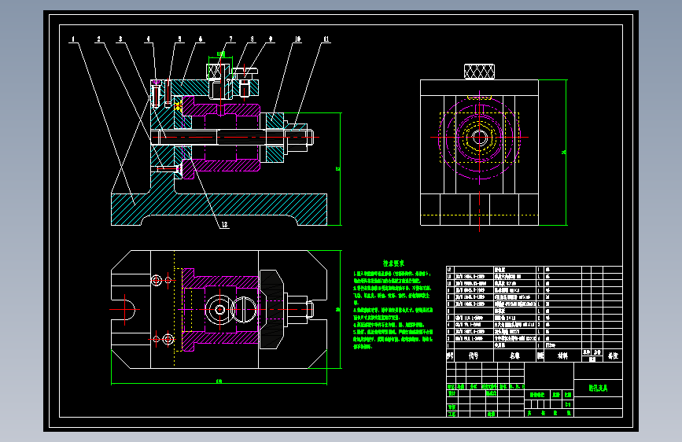Select the bottom width dimension of plan view

(219, 381)
